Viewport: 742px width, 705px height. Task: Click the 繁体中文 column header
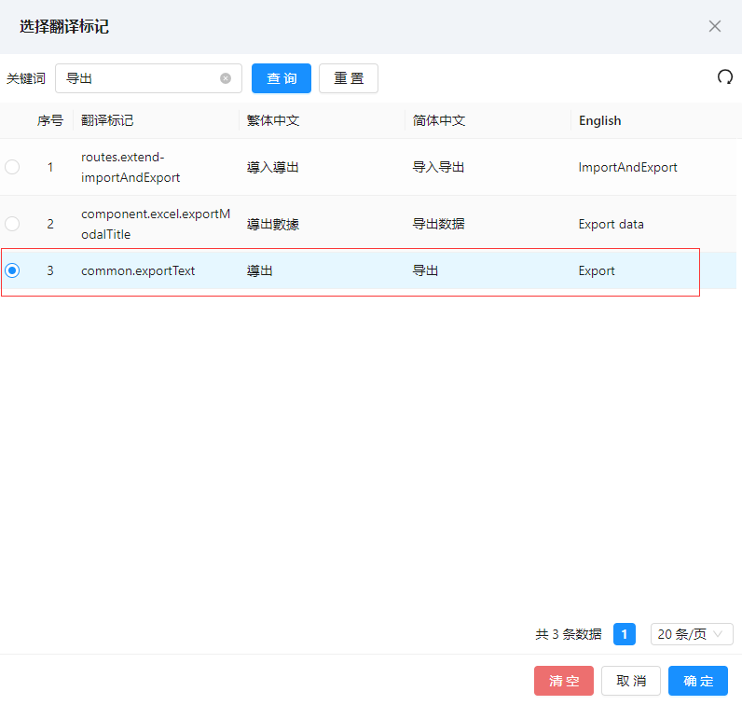coord(273,120)
